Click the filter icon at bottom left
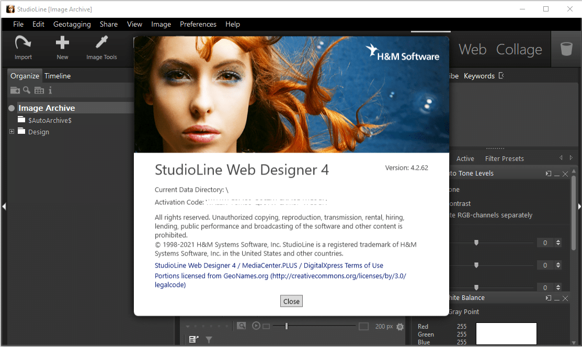This screenshot has width=582, height=347. tap(208, 339)
